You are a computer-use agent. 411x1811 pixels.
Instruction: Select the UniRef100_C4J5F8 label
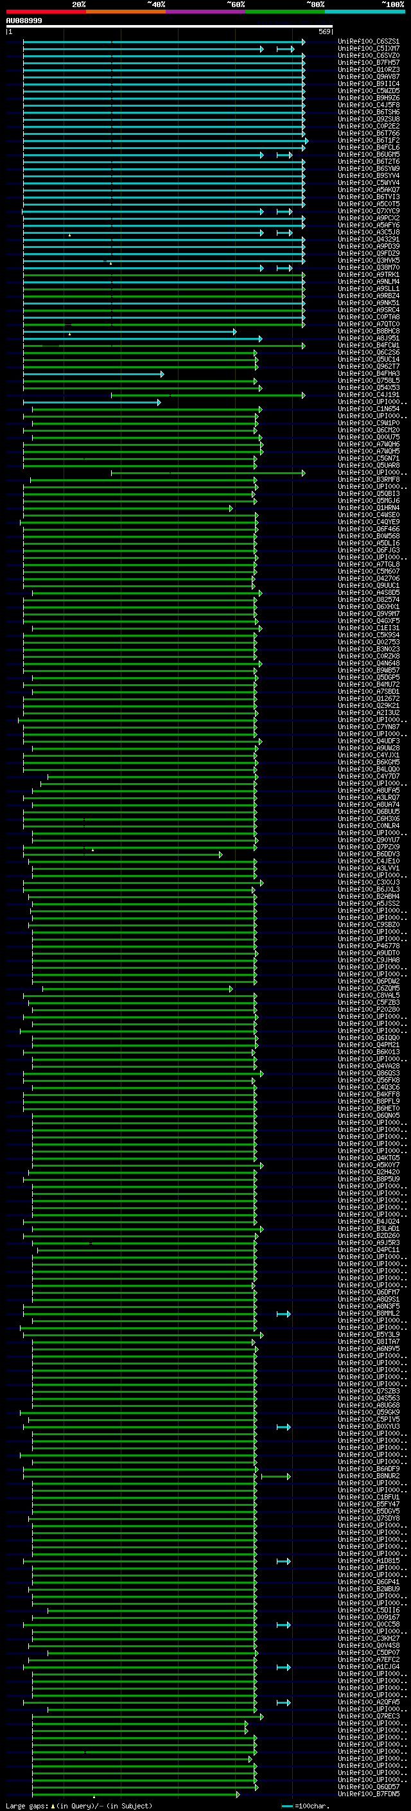369,105
